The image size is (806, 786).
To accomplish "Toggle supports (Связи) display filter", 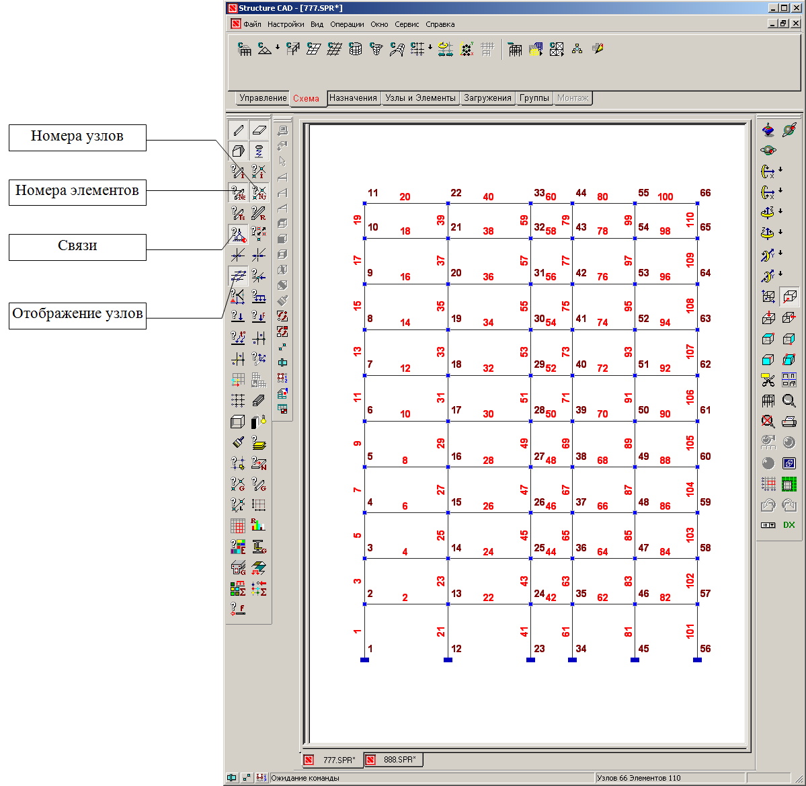I will click(238, 235).
